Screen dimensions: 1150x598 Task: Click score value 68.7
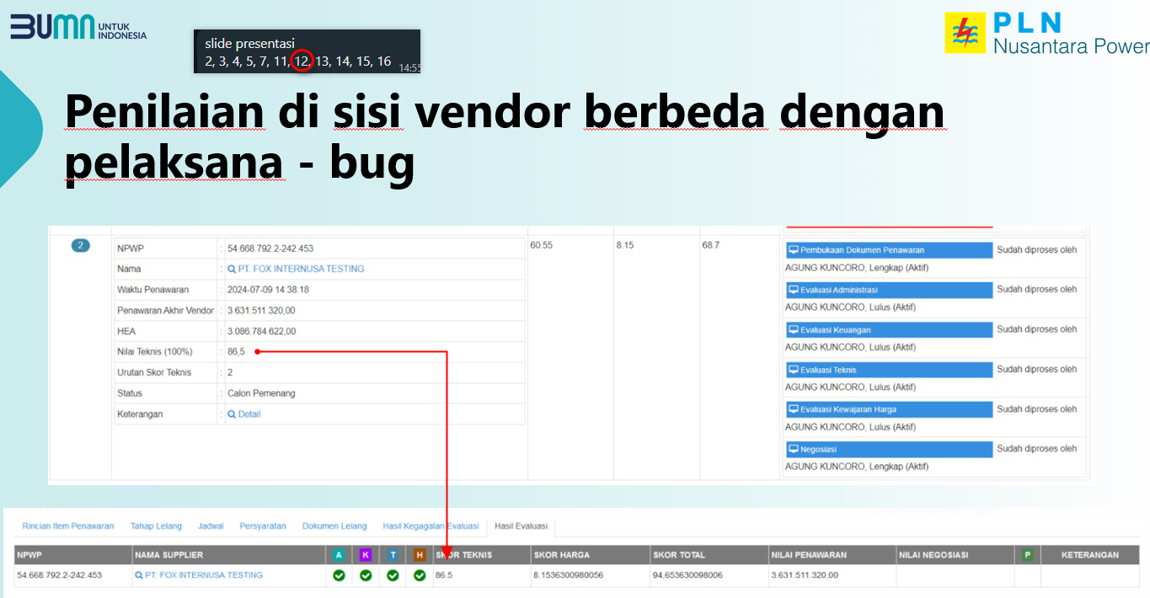pos(711,245)
